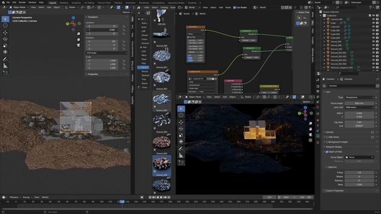The height and width of the screenshot is (214, 381).
Task: Open Catalog menu in asset browser
Action: pyautogui.click(x=164, y=8)
